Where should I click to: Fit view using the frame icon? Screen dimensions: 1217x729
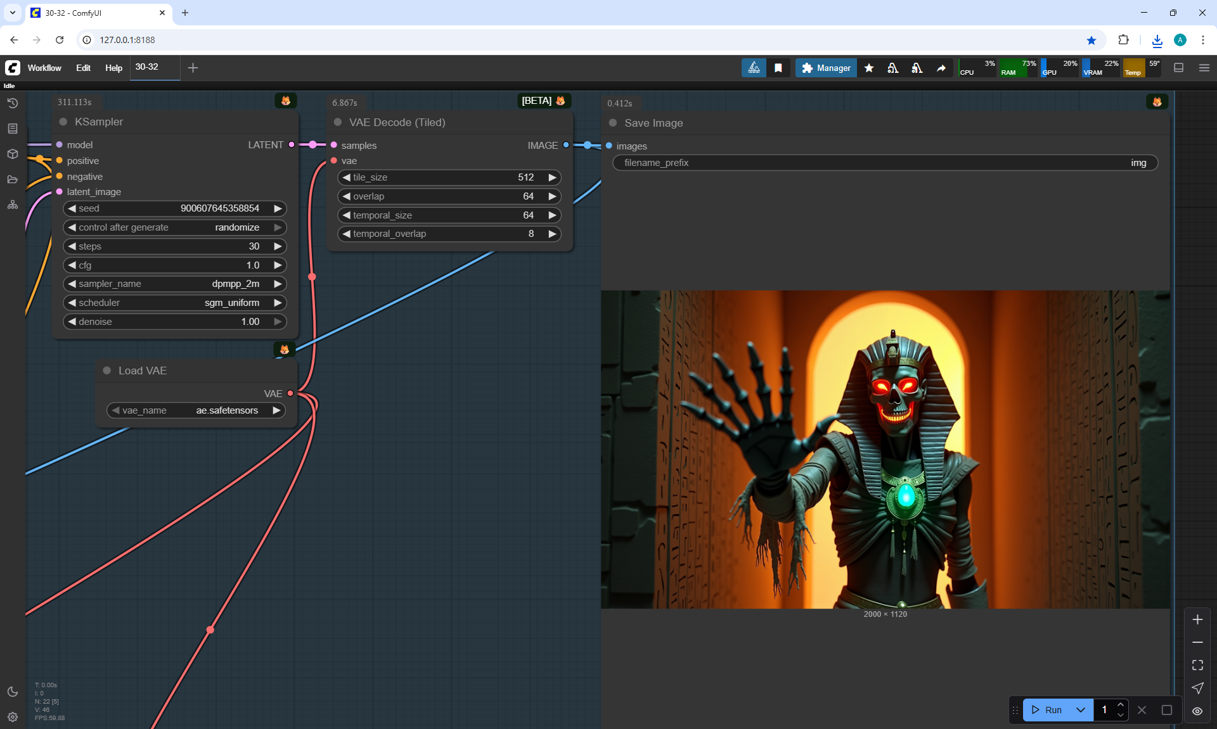1197,665
